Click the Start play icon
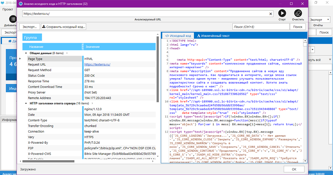Screen dimensions: 333x175 click(282, 13)
